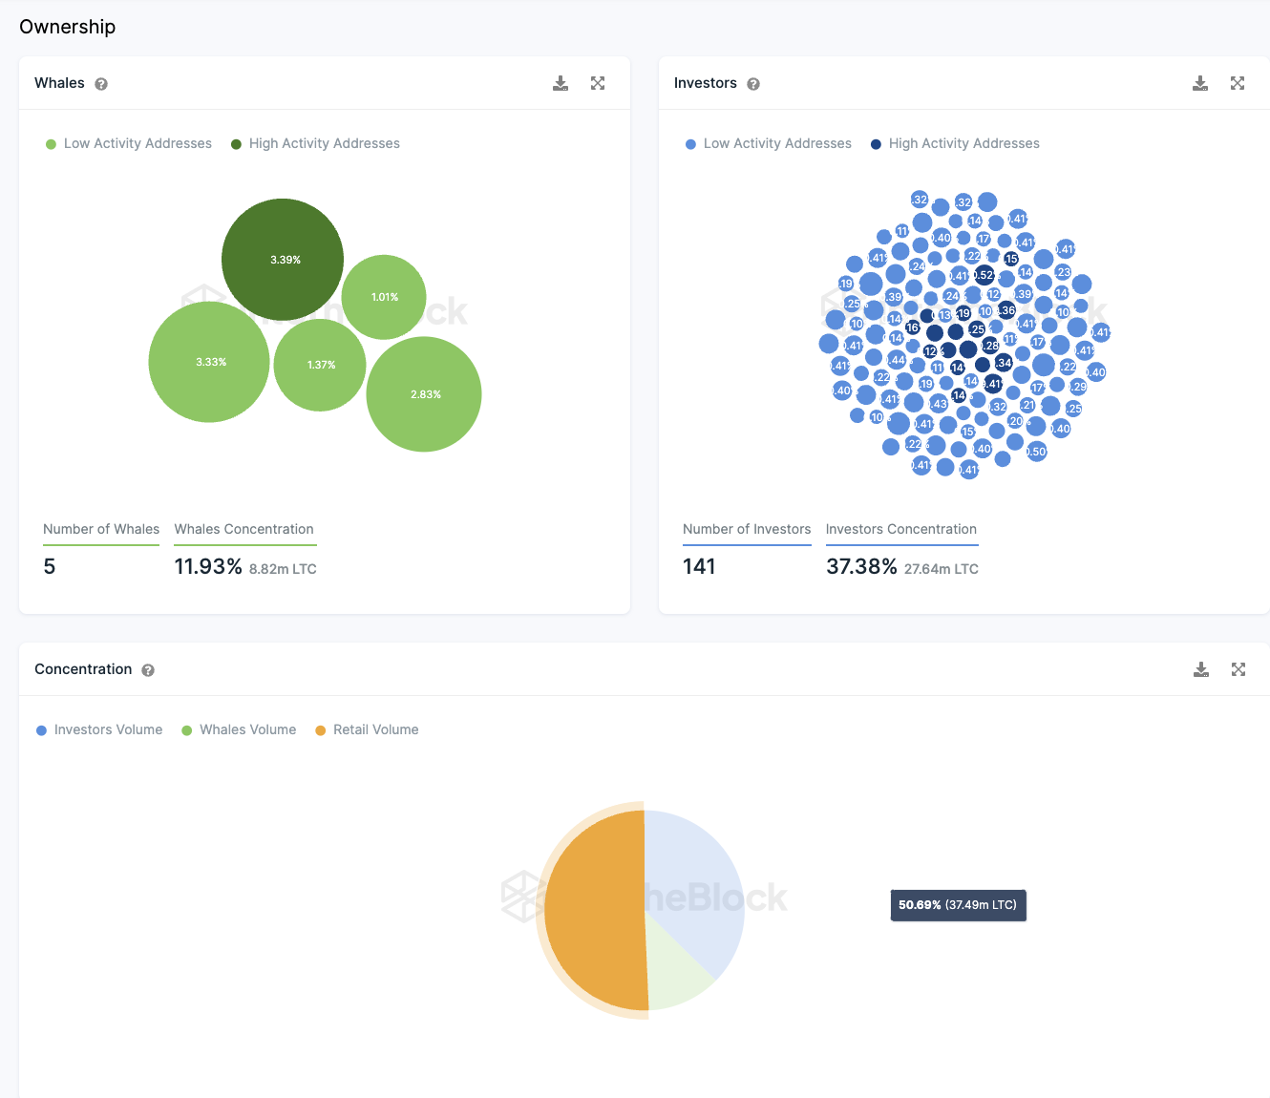Click the 37.38% investors concentration value

(861, 566)
